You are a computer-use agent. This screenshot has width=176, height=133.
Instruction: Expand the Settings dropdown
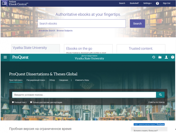[x=147, y=3]
